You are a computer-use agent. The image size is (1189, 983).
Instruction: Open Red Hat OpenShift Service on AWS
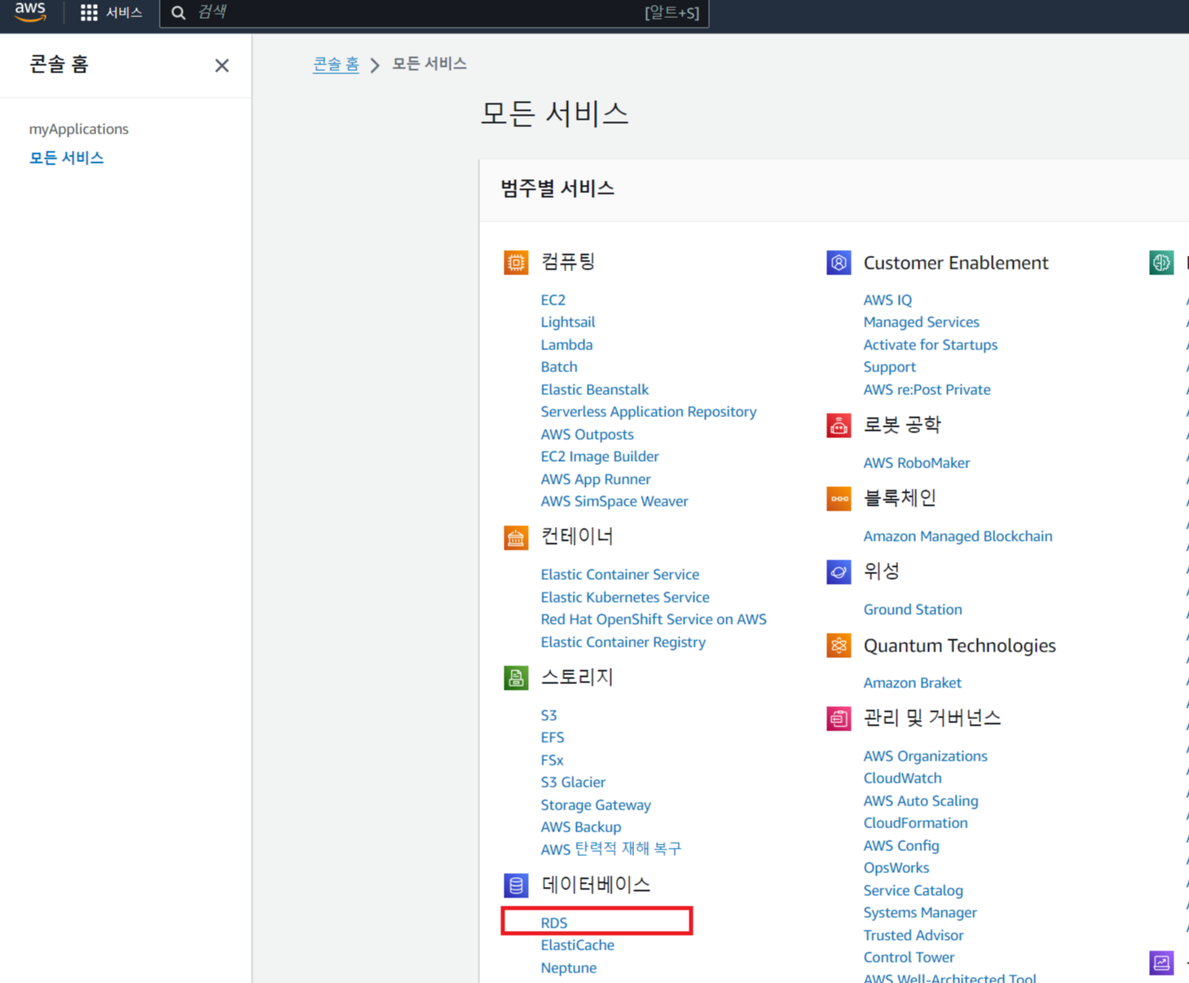(653, 619)
